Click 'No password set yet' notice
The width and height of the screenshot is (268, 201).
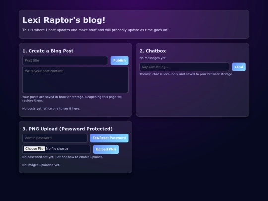coord(63,157)
